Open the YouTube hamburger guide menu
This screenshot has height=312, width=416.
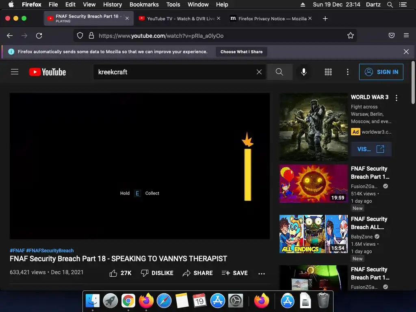point(15,72)
